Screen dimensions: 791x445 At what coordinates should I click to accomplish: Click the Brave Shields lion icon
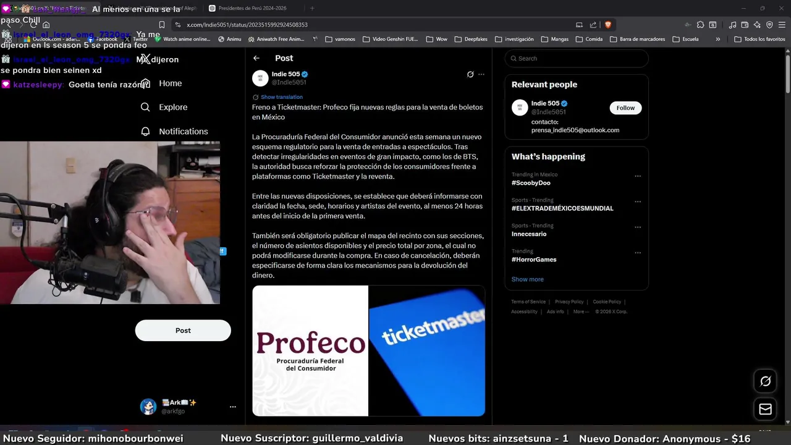[608, 25]
